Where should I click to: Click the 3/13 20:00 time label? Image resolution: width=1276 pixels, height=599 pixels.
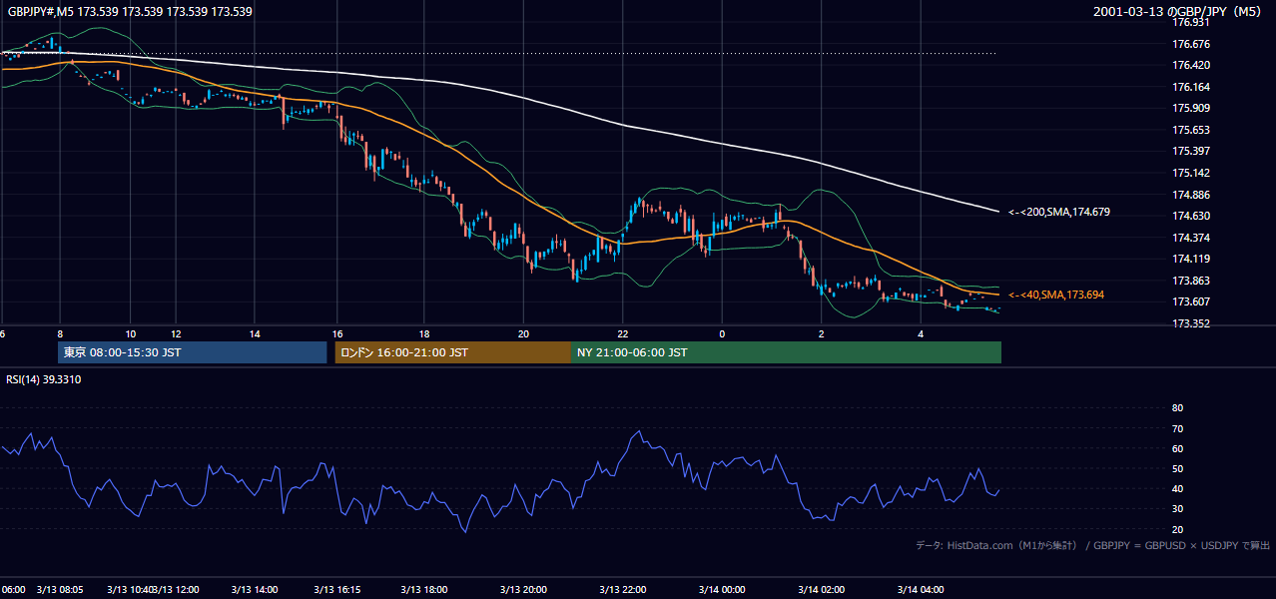tap(523, 590)
